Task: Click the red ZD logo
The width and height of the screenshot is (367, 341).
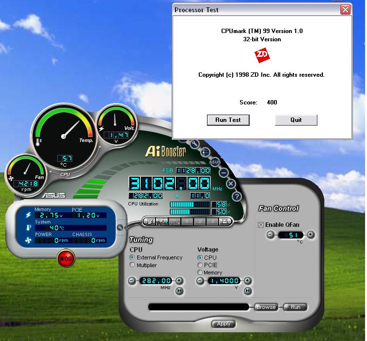Action: (x=262, y=55)
